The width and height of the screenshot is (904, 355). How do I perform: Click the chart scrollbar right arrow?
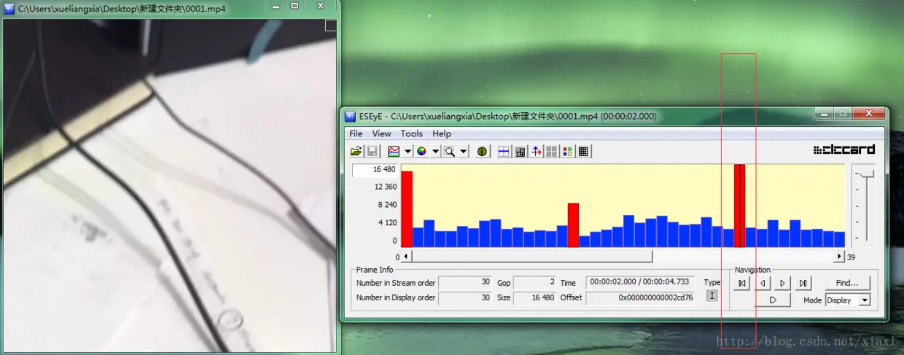(x=840, y=257)
